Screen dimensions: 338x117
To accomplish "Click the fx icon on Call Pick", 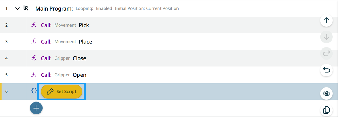I will coord(34,25).
